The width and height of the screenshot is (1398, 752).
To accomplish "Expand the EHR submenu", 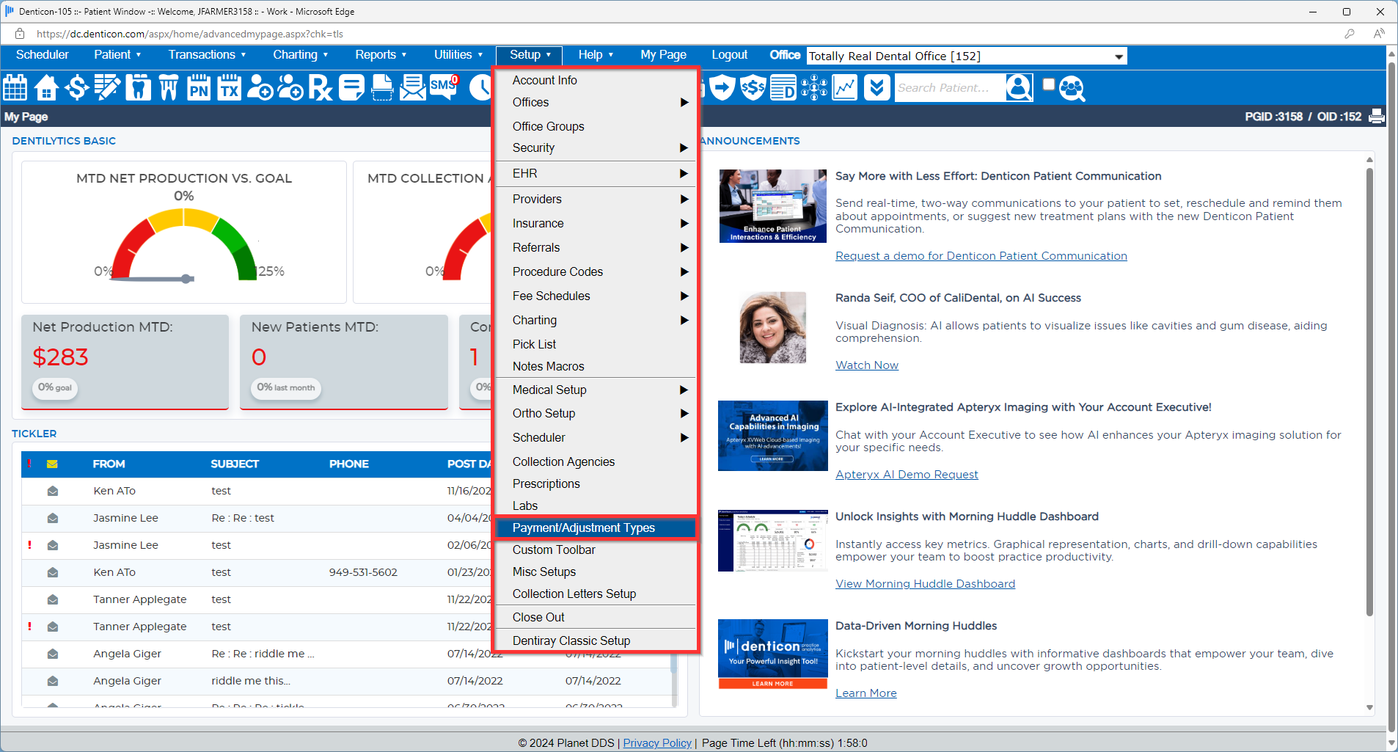I will [596, 173].
